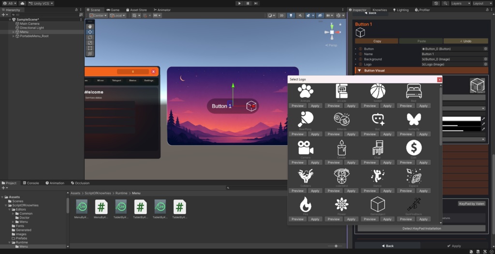Select the Rect tool in Scene toolbar
Screen dimensions: 495x254
click(90, 48)
